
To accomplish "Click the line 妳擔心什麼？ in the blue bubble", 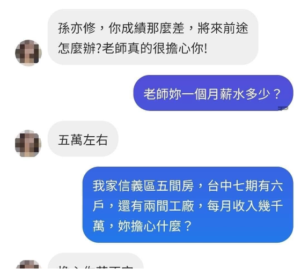I will pyautogui.click(x=155, y=226).
